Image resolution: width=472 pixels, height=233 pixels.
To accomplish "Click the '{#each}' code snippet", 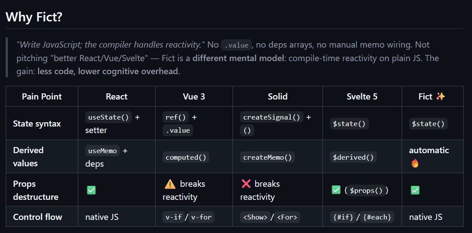I will click(x=377, y=217).
